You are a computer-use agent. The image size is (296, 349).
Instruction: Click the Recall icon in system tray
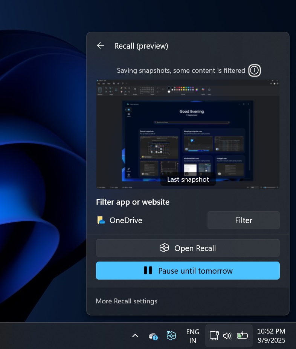[171, 336]
